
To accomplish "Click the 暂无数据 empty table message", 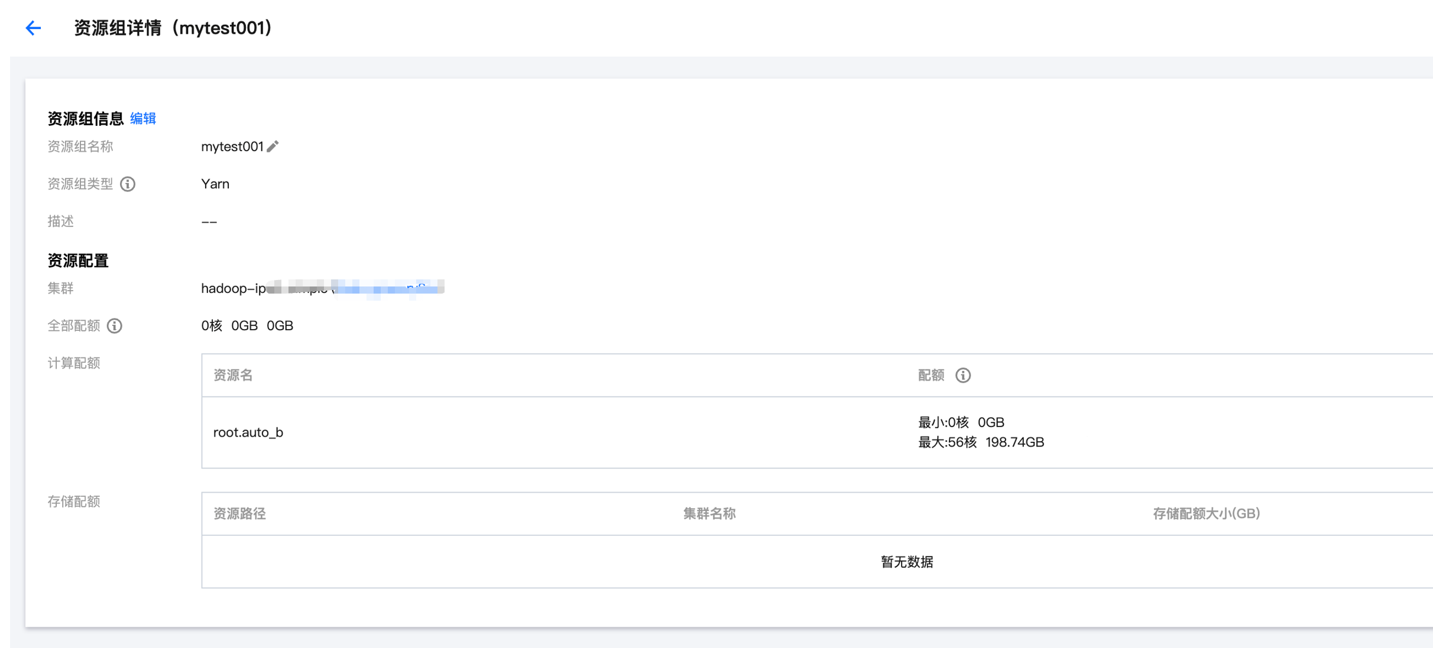I will [x=907, y=562].
